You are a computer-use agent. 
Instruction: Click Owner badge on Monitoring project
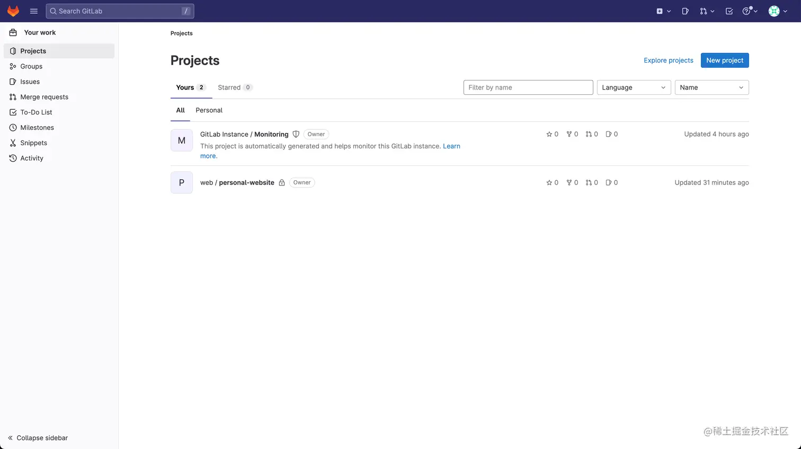[316, 134]
